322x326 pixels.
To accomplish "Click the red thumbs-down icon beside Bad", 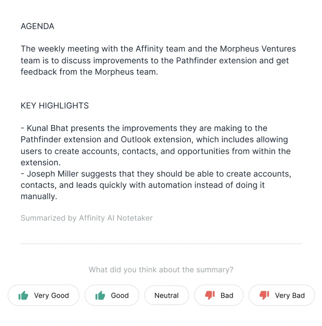I will tap(210, 295).
